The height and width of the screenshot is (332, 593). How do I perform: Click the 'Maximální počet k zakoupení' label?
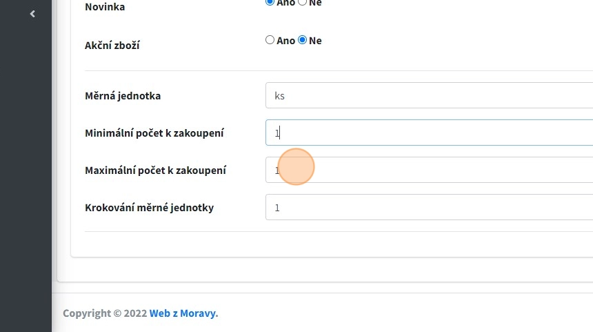point(155,170)
